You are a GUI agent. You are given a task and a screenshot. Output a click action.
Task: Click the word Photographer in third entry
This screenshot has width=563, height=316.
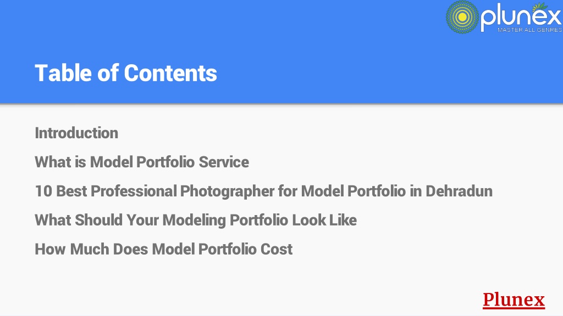click(227, 191)
